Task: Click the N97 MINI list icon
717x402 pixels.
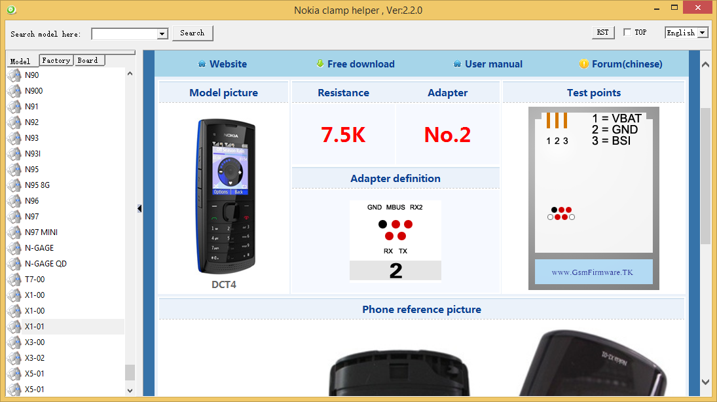Action: (x=14, y=232)
